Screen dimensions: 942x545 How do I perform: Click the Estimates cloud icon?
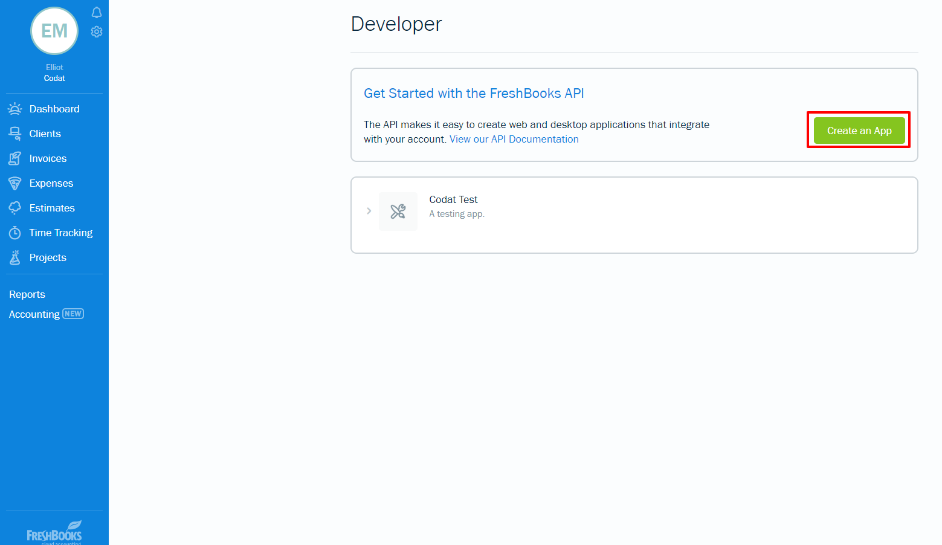pos(15,208)
